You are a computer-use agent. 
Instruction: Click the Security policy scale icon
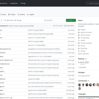79,38
